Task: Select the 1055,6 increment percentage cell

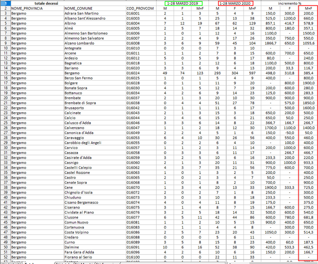Action: [x=309, y=43]
